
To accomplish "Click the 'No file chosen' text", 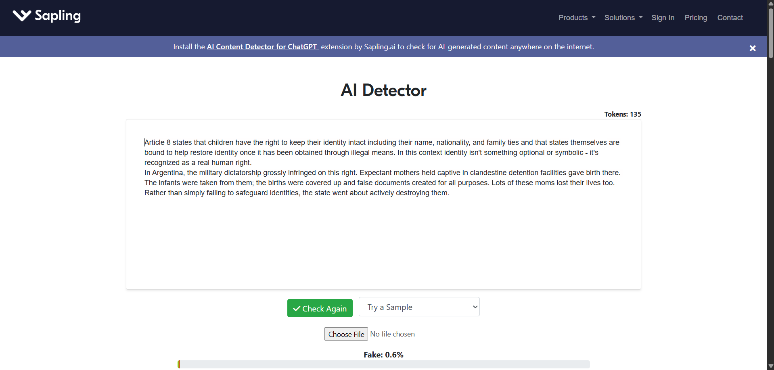I will [392, 334].
